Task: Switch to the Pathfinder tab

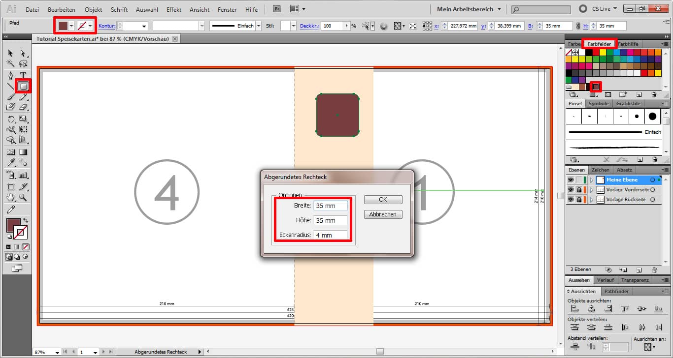Action: (x=616, y=291)
